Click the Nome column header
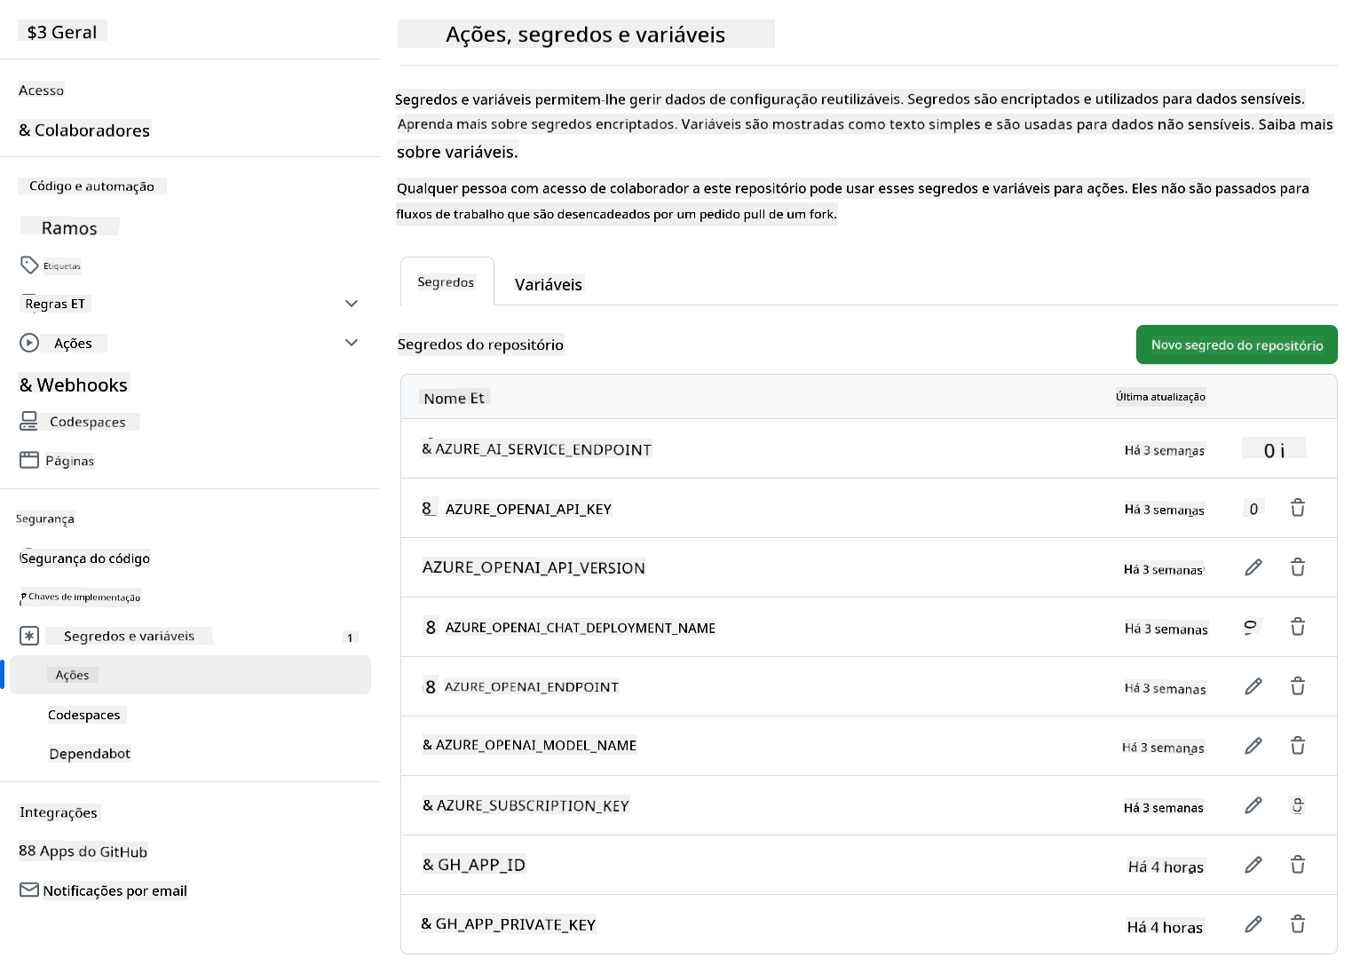 (455, 398)
